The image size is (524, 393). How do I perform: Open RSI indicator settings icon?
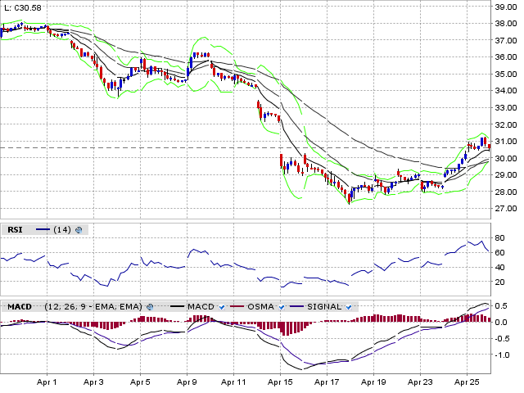click(79, 230)
